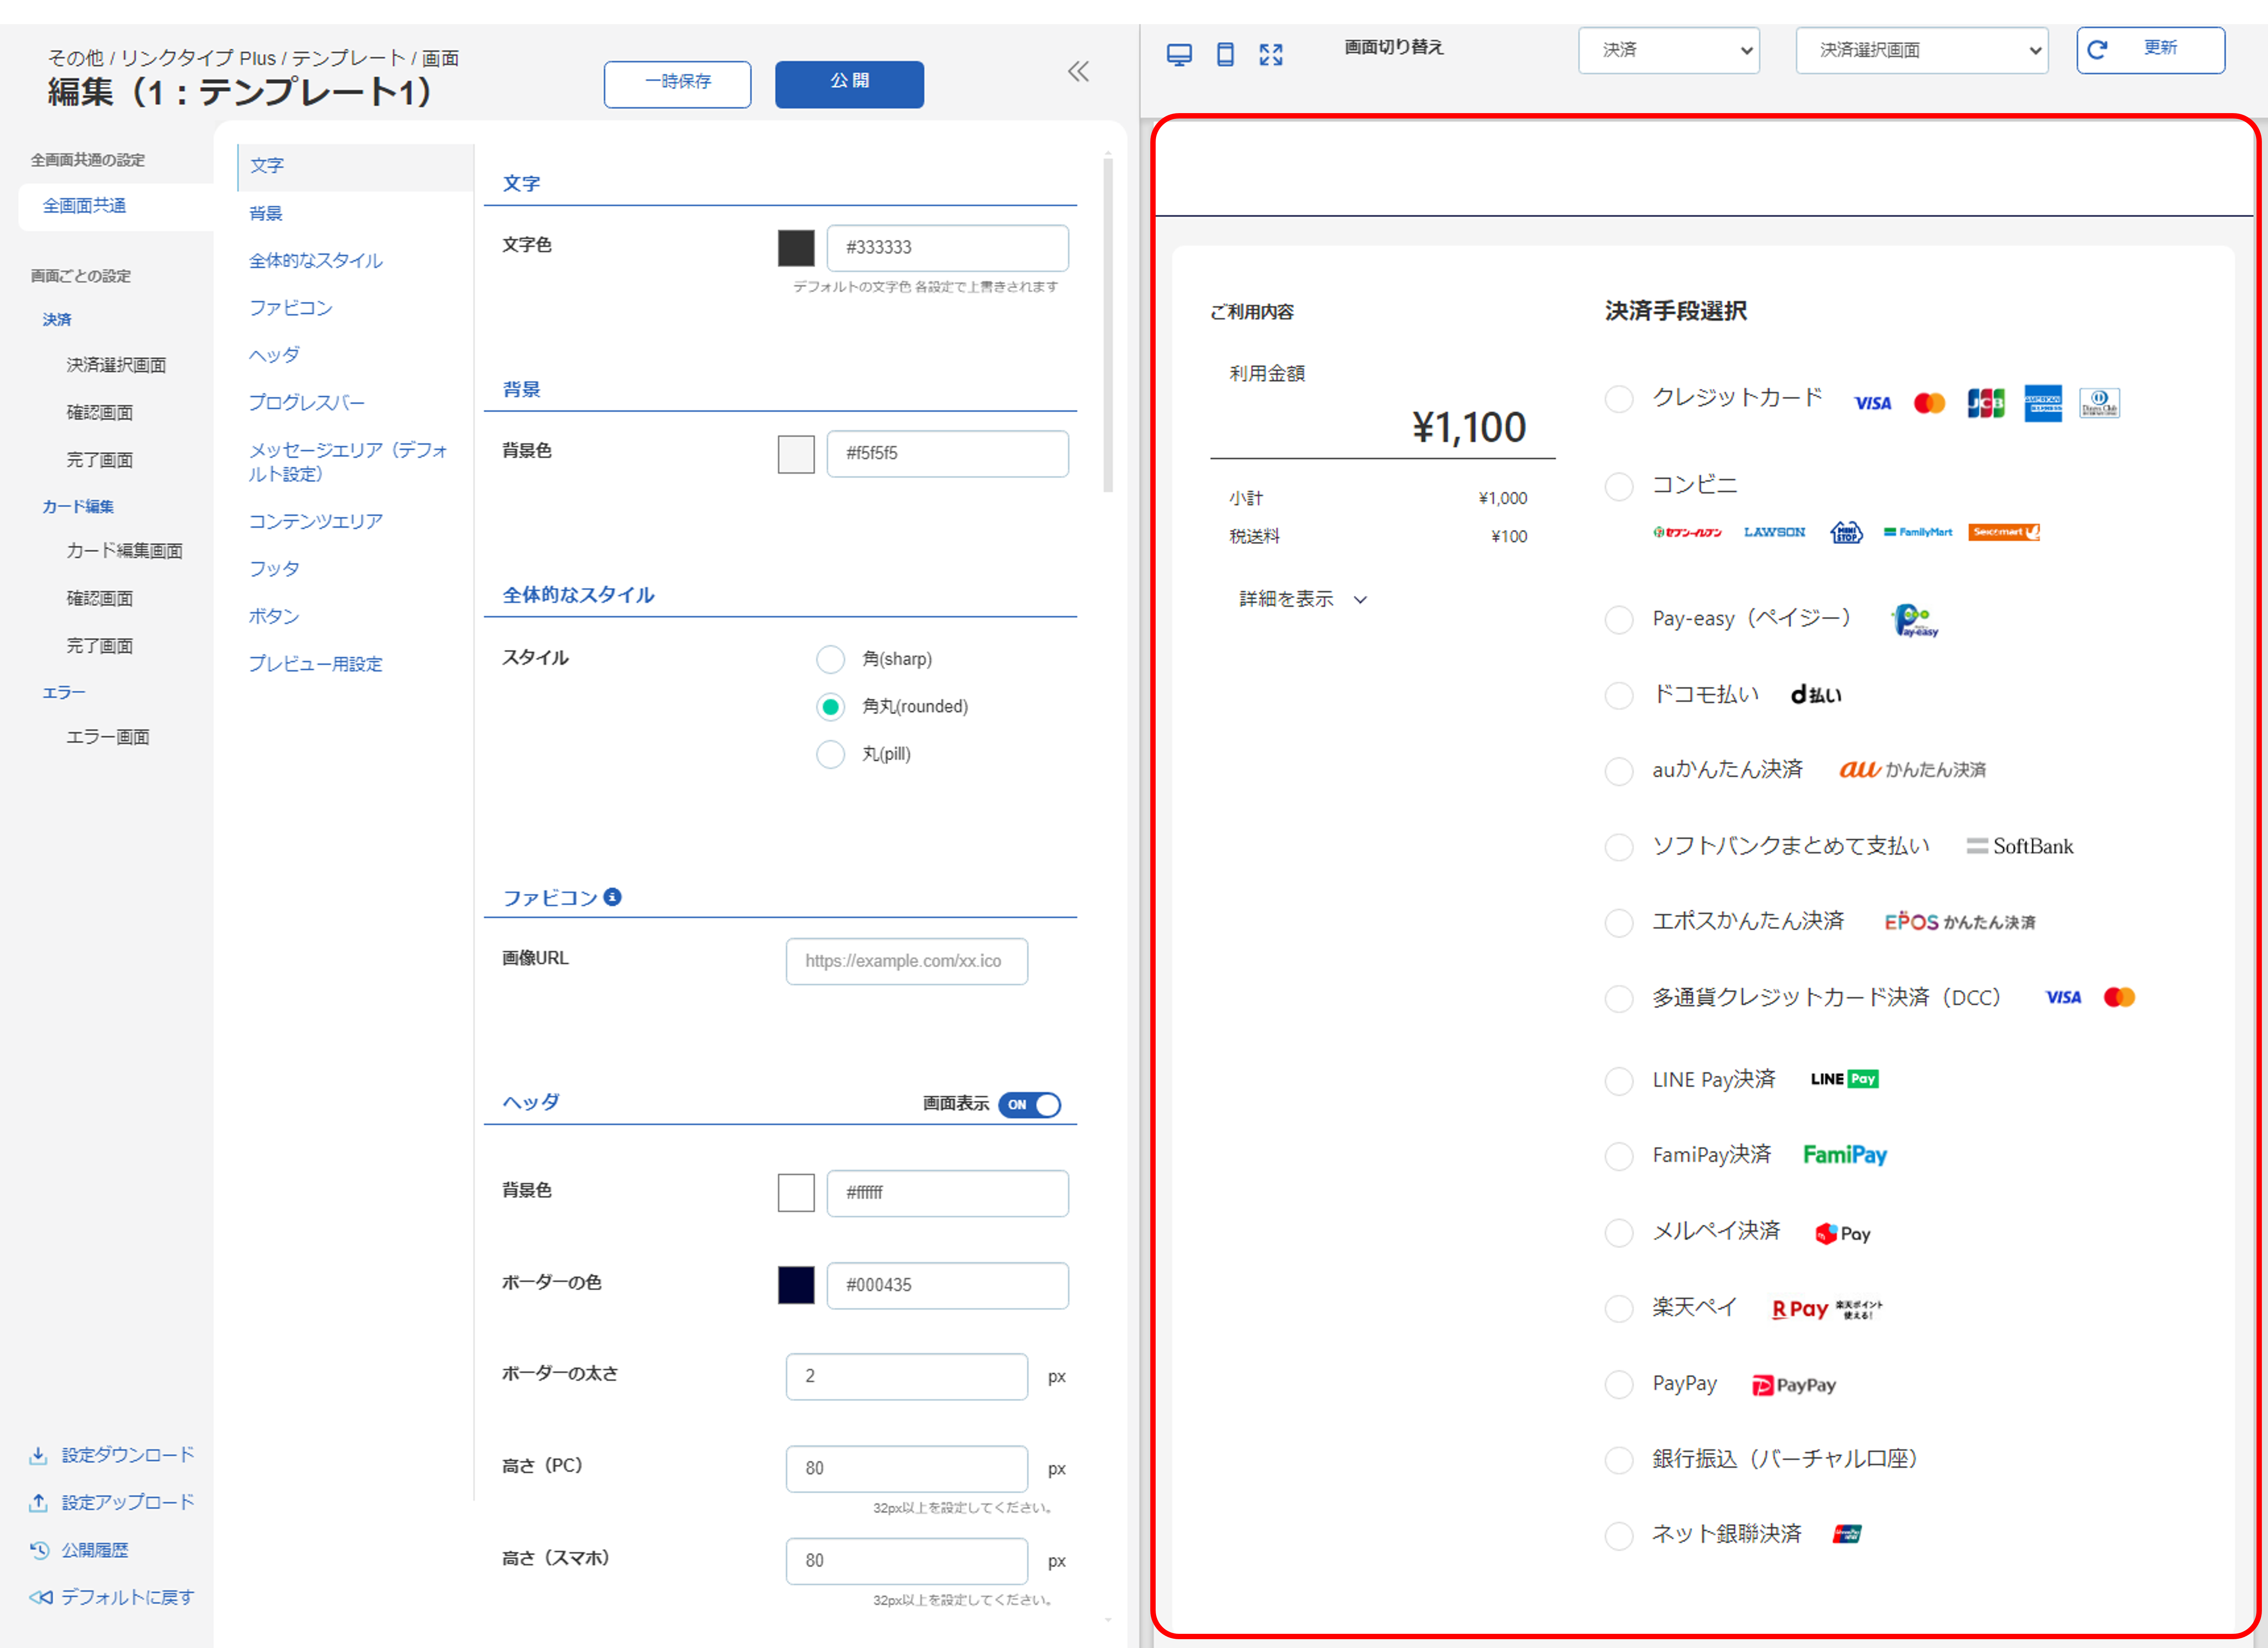The image size is (2268, 1648).
Task: Click the 高さ（PC） input field
Action: point(906,1468)
